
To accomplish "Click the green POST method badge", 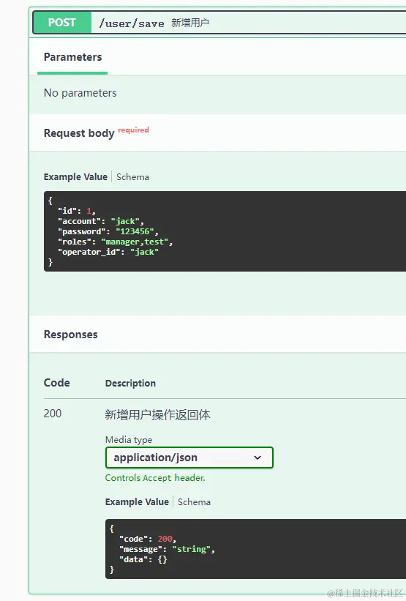I will (62, 23).
